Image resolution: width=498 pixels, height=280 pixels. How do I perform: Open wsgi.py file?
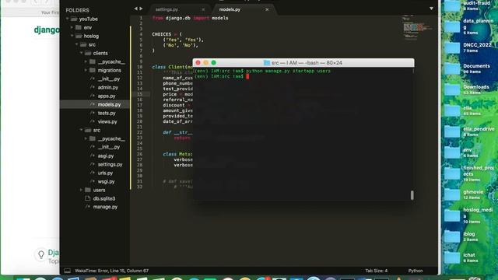(x=106, y=181)
